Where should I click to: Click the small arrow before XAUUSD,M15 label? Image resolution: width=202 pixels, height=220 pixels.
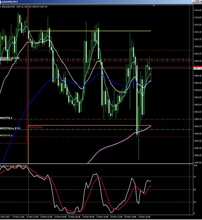tap(0, 7)
